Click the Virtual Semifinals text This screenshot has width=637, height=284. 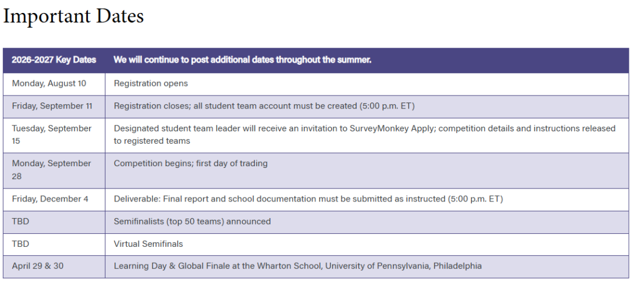point(148,244)
